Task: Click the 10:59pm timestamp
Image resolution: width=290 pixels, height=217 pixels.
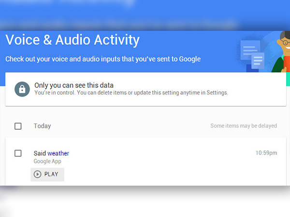Action: coord(266,153)
